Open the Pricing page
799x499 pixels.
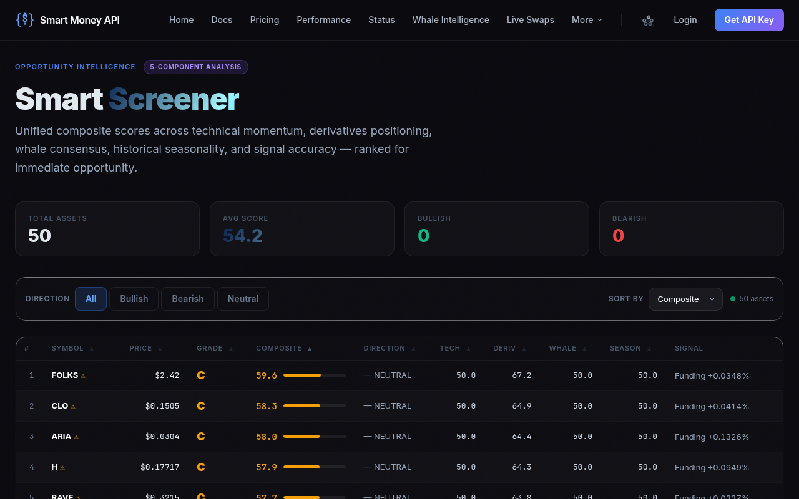(265, 20)
